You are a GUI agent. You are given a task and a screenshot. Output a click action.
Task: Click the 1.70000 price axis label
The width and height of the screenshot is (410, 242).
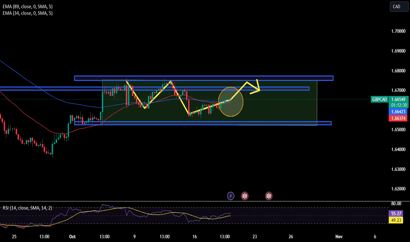398,31
